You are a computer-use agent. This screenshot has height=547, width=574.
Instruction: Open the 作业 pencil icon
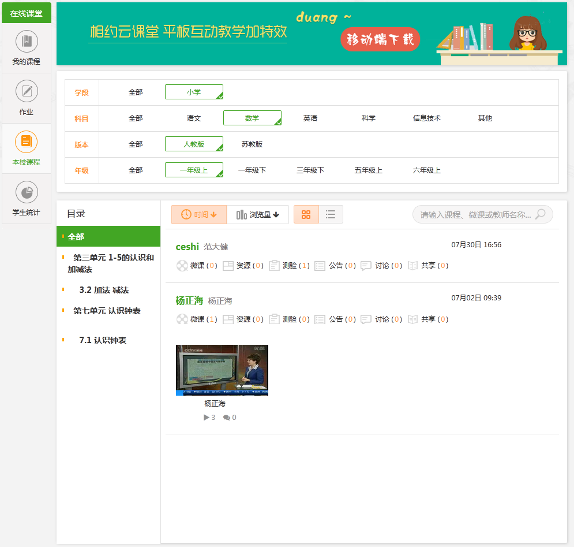27,91
